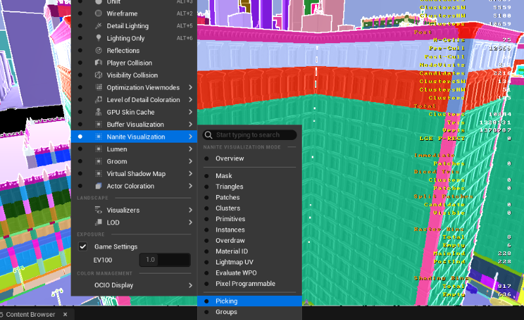Click the EV100 exposure value field
The width and height of the screenshot is (524, 320).
[x=165, y=260]
